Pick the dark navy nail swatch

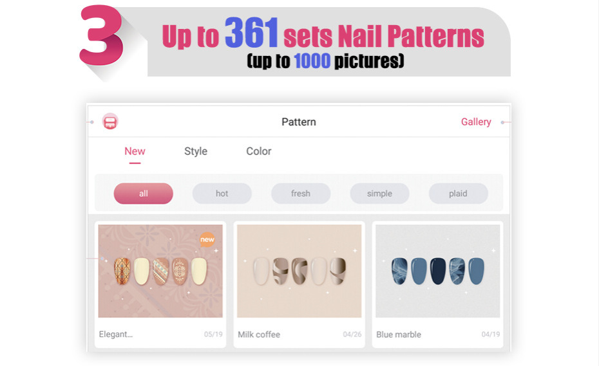point(438,271)
